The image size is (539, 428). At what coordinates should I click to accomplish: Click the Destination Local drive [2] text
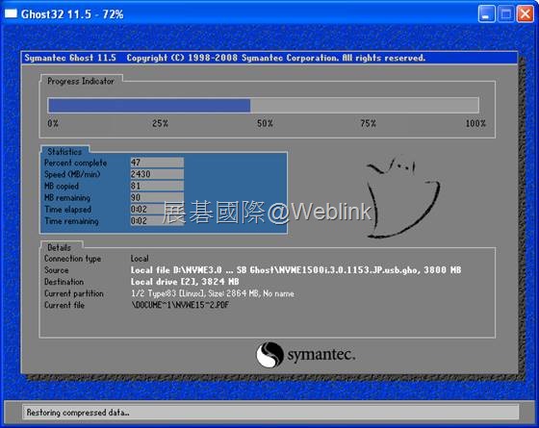[x=185, y=282]
